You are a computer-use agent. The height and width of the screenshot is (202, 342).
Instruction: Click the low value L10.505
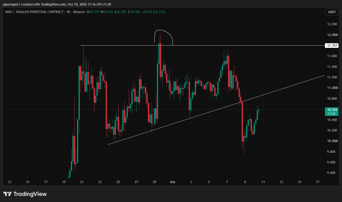121,12
